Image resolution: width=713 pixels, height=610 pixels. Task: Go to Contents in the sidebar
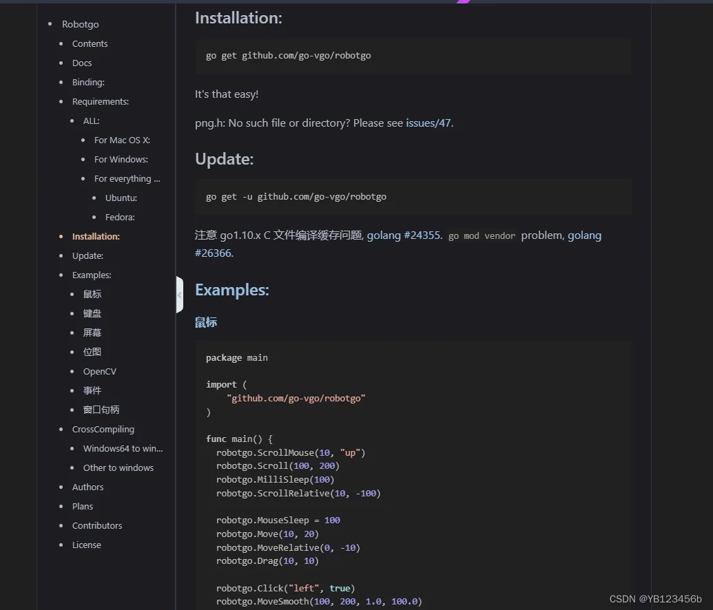90,43
